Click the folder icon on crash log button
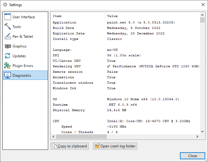 tap(97, 146)
